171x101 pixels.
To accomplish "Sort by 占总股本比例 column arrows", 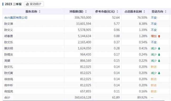I will tap(144, 12).
